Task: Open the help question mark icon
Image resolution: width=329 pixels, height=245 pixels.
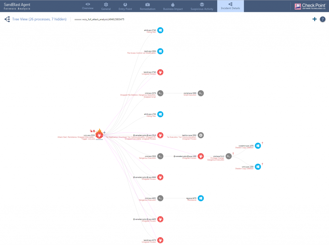Action: [x=323, y=19]
